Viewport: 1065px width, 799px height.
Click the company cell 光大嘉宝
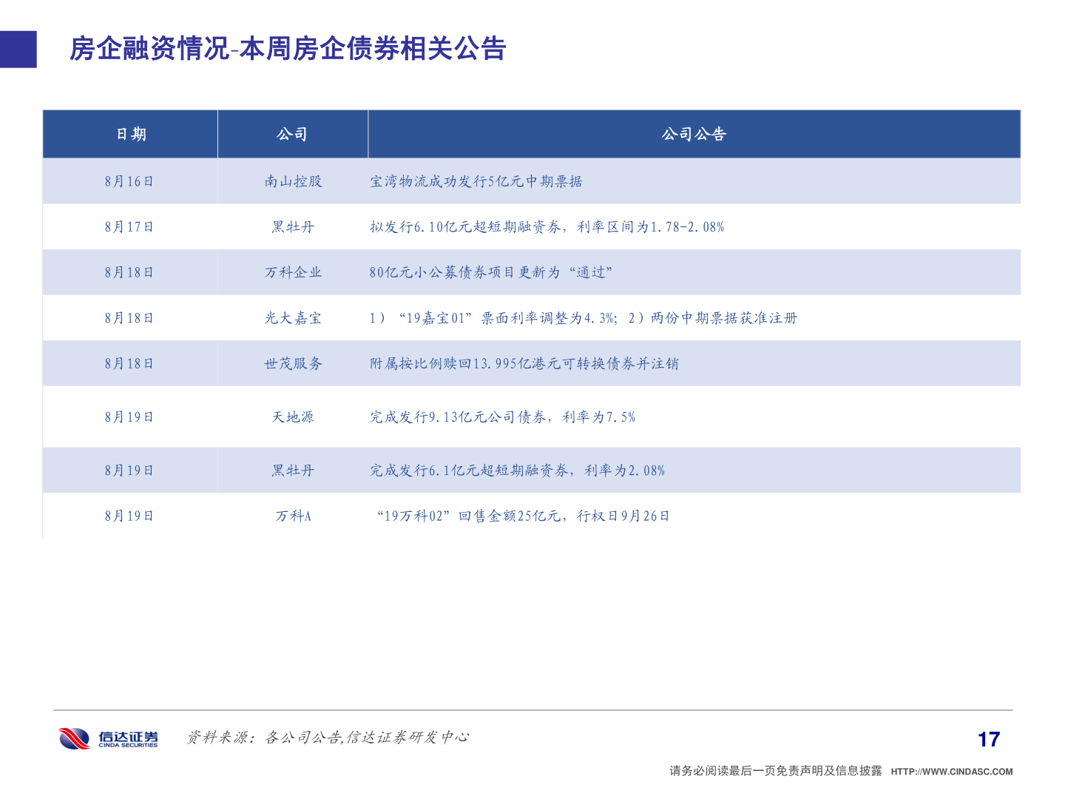[294, 318]
